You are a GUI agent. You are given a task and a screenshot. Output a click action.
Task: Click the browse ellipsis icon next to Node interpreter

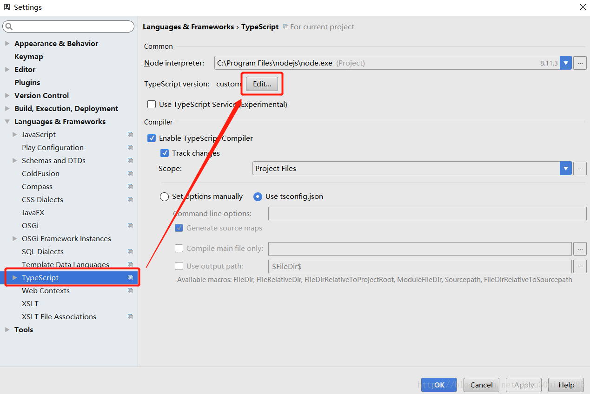click(x=580, y=63)
